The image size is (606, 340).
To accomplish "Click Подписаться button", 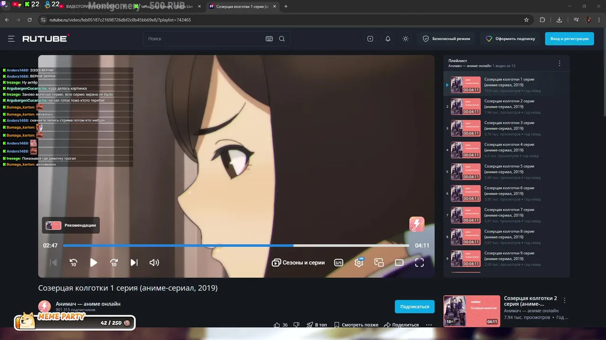I will coord(415,306).
